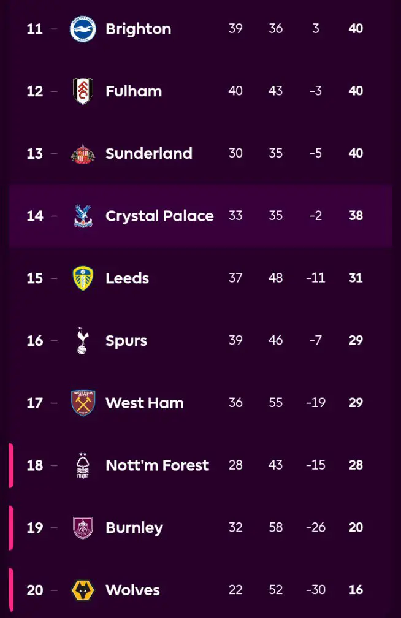
Task: Open the Spurs cockerel logo
Action: pyautogui.click(x=83, y=341)
